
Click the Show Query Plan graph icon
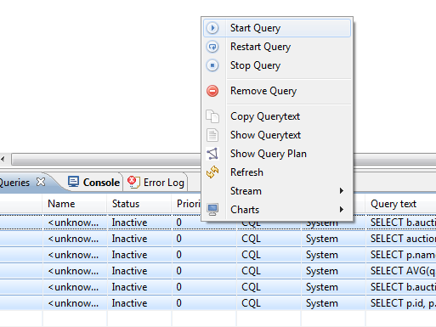(212, 154)
